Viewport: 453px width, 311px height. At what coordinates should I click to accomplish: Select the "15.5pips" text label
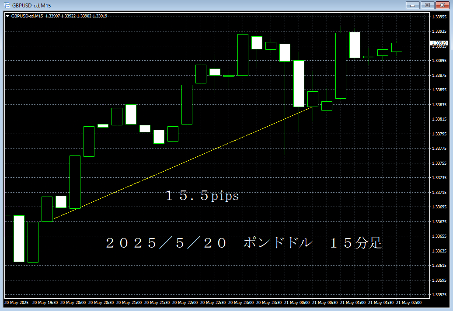coord(202,196)
